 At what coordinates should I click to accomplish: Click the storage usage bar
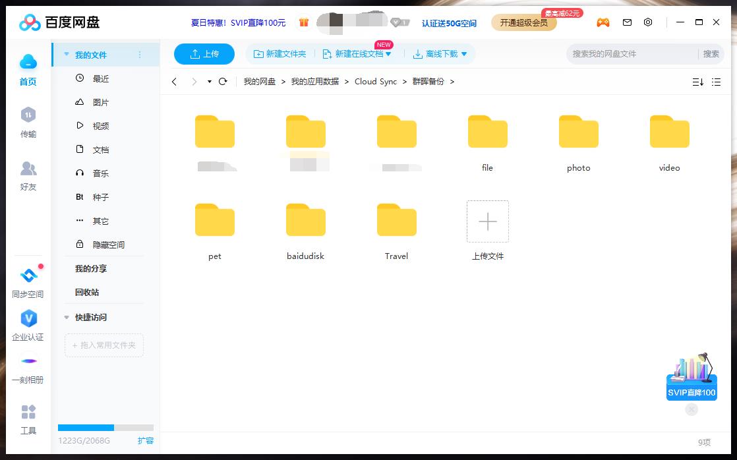[x=105, y=427]
